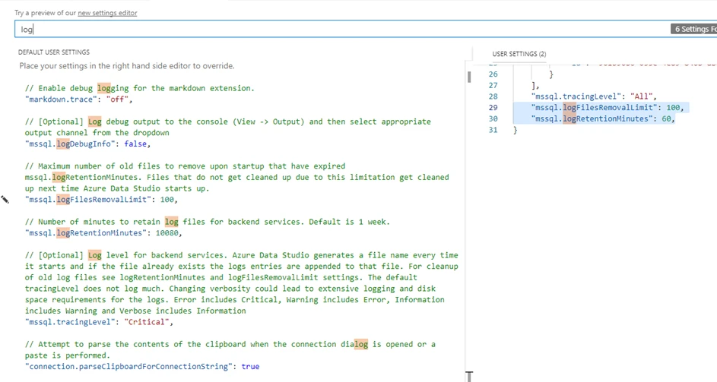Click the logRetentionMinutes value 60 in user settings
Screen dimensions: 717x382
(x=667, y=119)
